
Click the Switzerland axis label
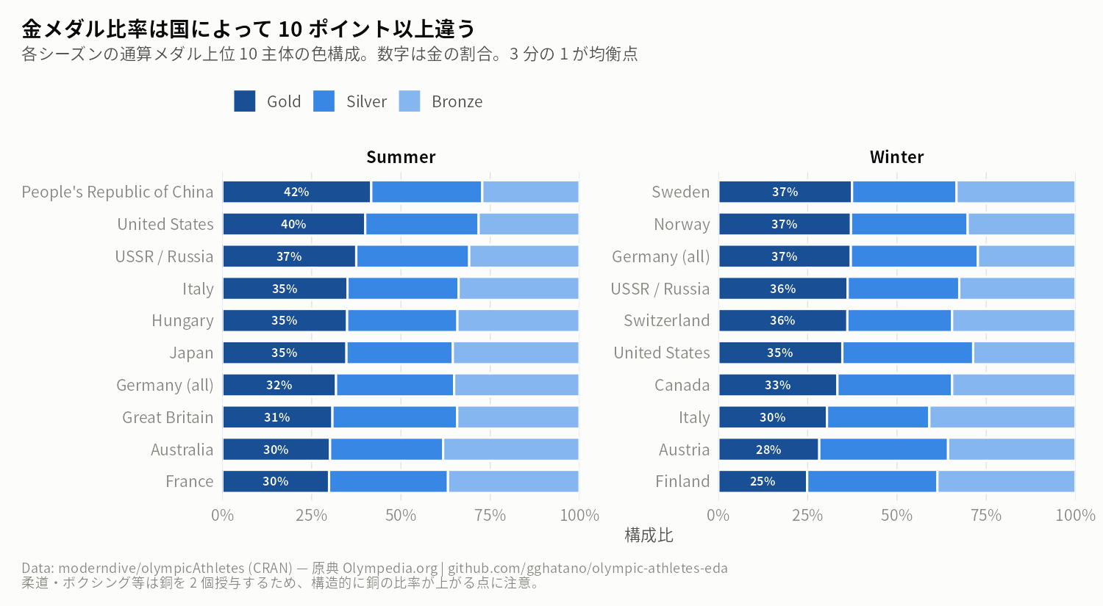pyautogui.click(x=667, y=320)
